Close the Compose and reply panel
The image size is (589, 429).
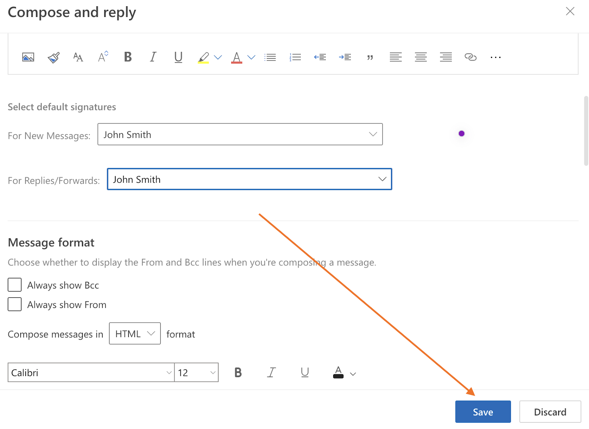pos(570,11)
